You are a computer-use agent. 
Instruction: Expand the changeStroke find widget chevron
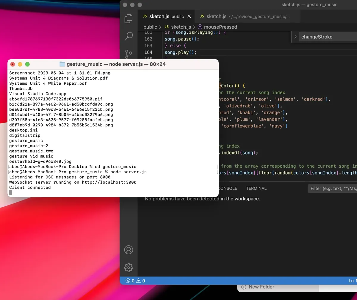(295, 37)
